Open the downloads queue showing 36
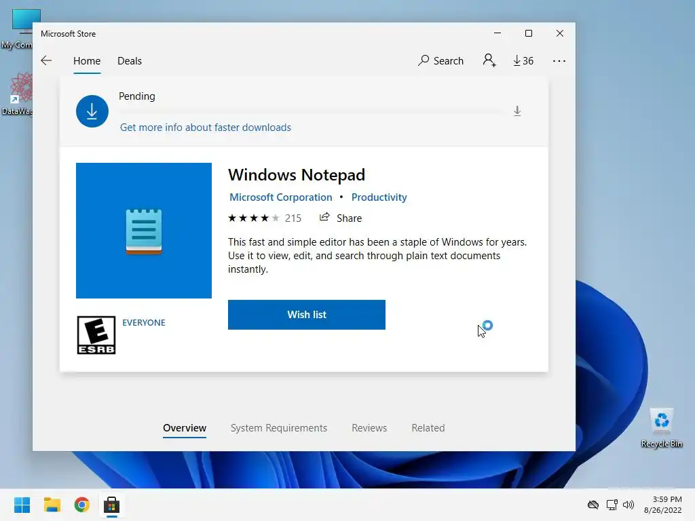 pyautogui.click(x=523, y=60)
